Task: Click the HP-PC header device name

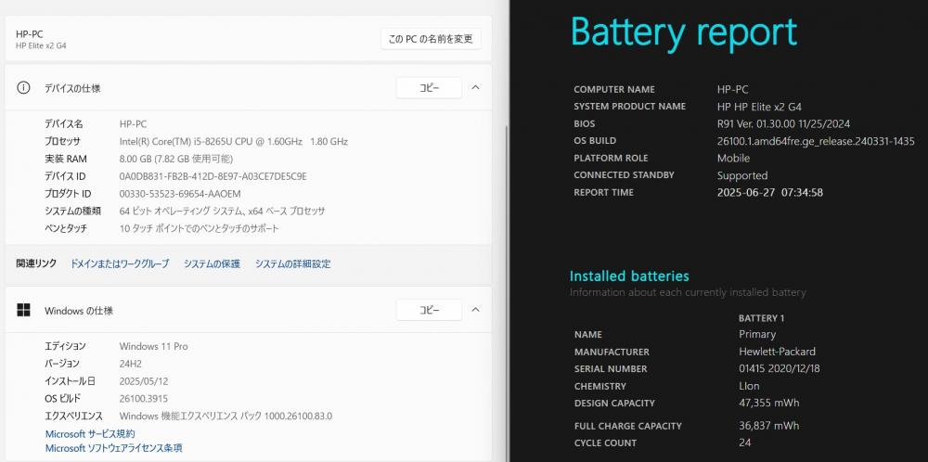Action: coord(30,34)
